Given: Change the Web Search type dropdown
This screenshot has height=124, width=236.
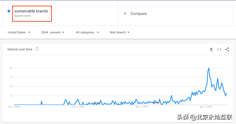Looking at the screenshot, I should [120, 32].
